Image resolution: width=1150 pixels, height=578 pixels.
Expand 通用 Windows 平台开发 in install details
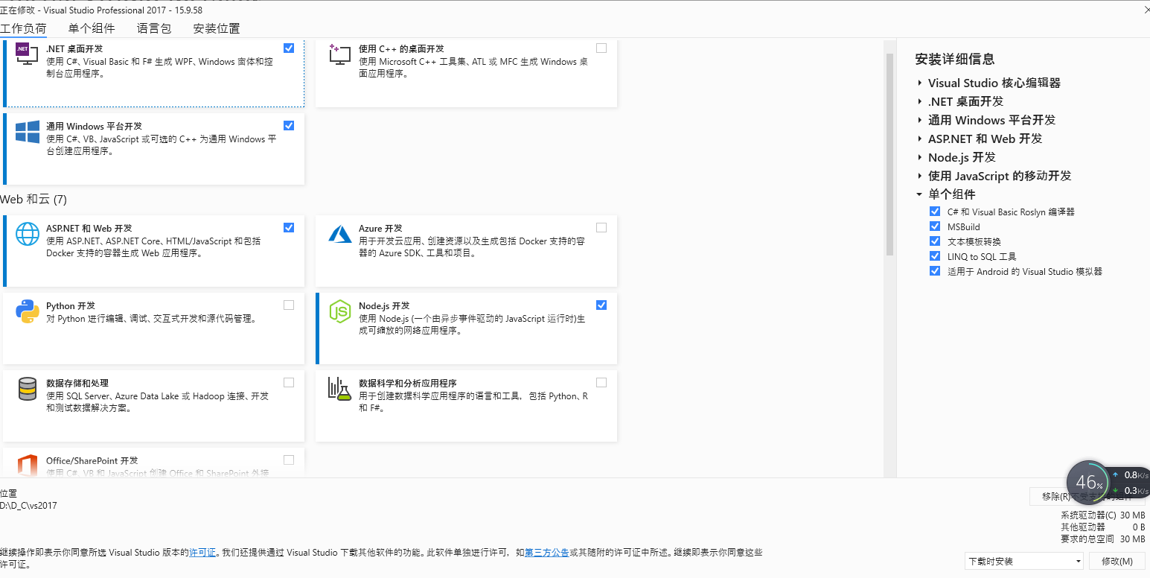coord(920,120)
